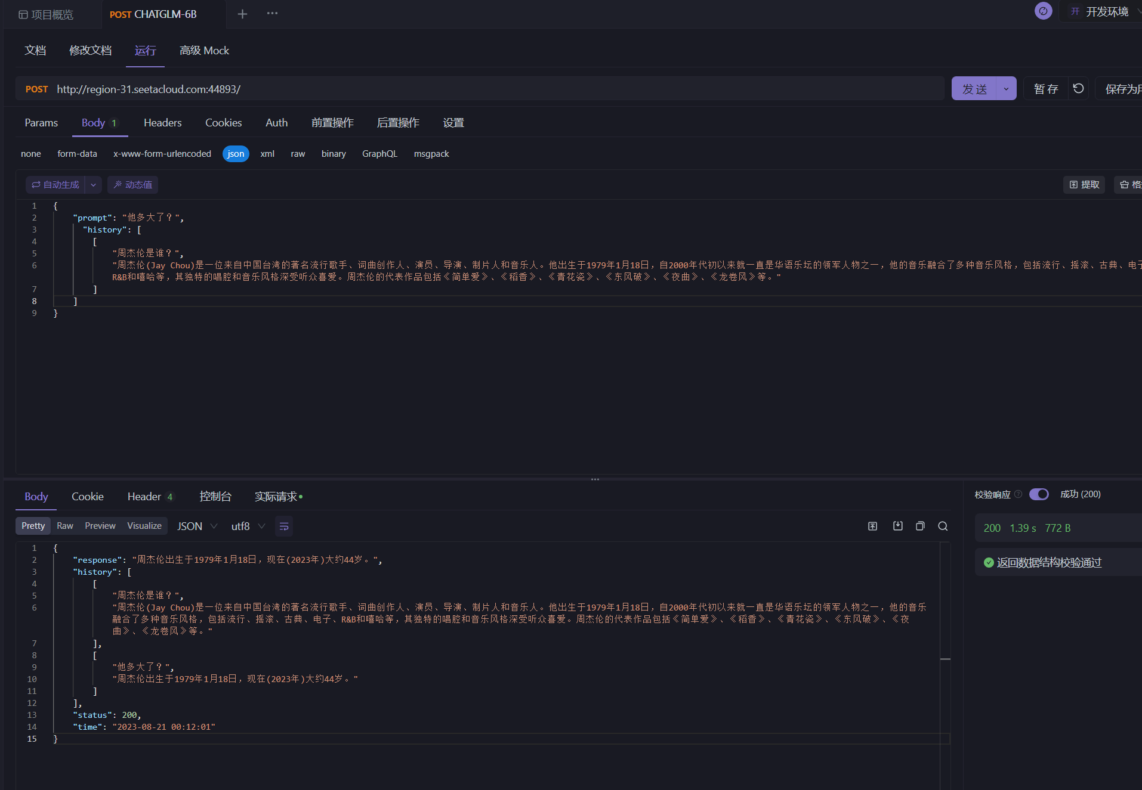Screen dimensions: 1142x790
Task: Select the Pretty response view
Action: click(33, 526)
